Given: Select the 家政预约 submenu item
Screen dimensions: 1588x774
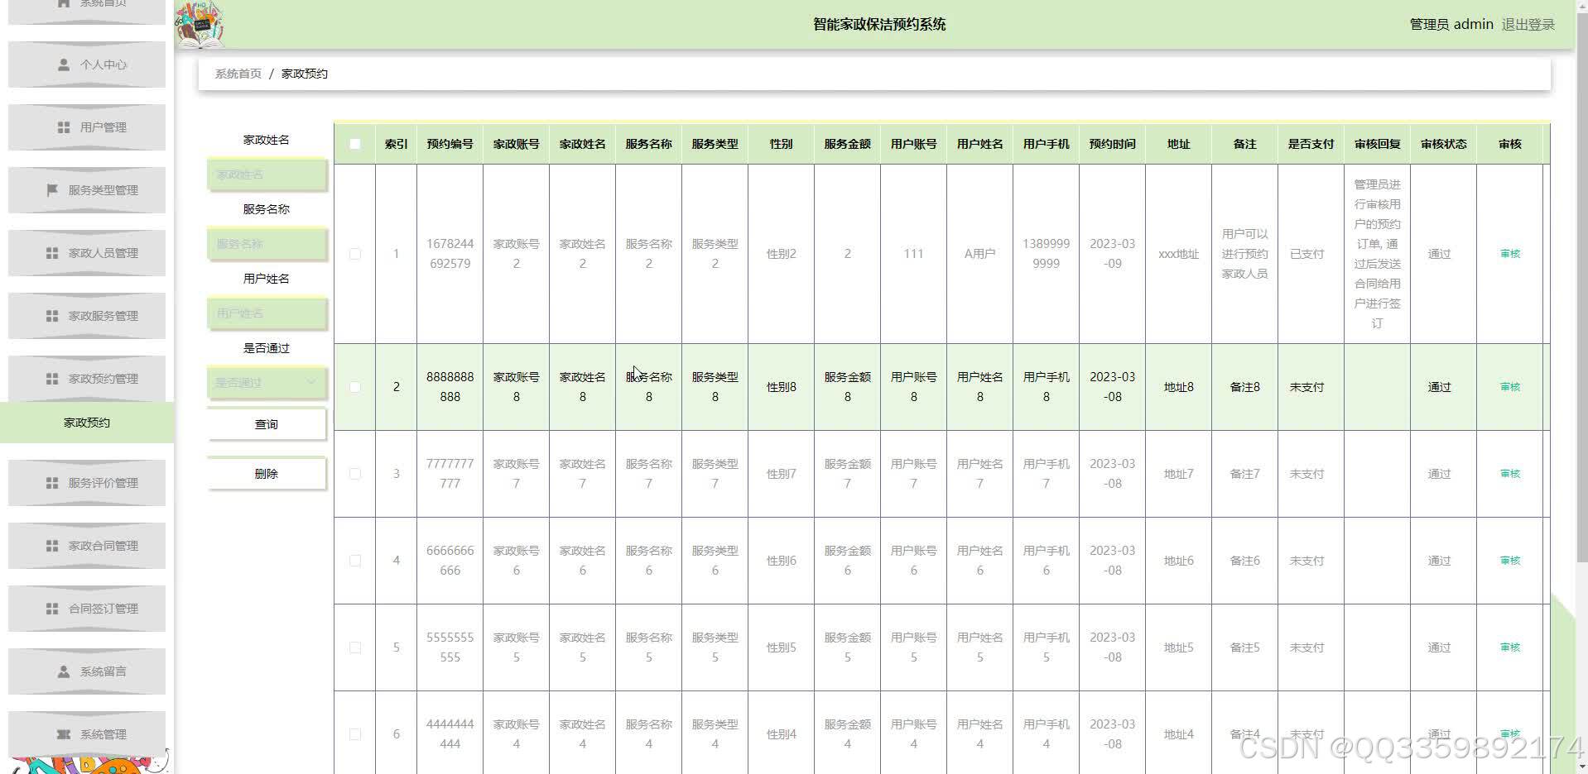Looking at the screenshot, I should (87, 423).
